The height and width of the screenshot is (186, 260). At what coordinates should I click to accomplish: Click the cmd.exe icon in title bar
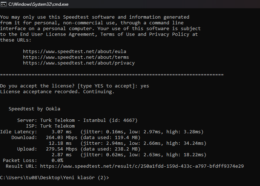coord(4,4)
